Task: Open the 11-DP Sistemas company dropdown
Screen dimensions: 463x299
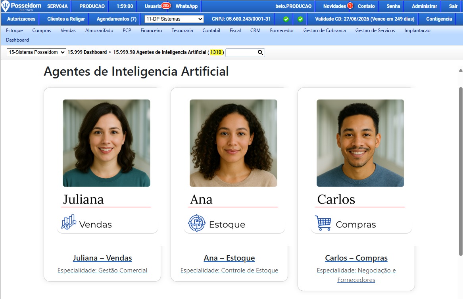Action: coord(174,19)
